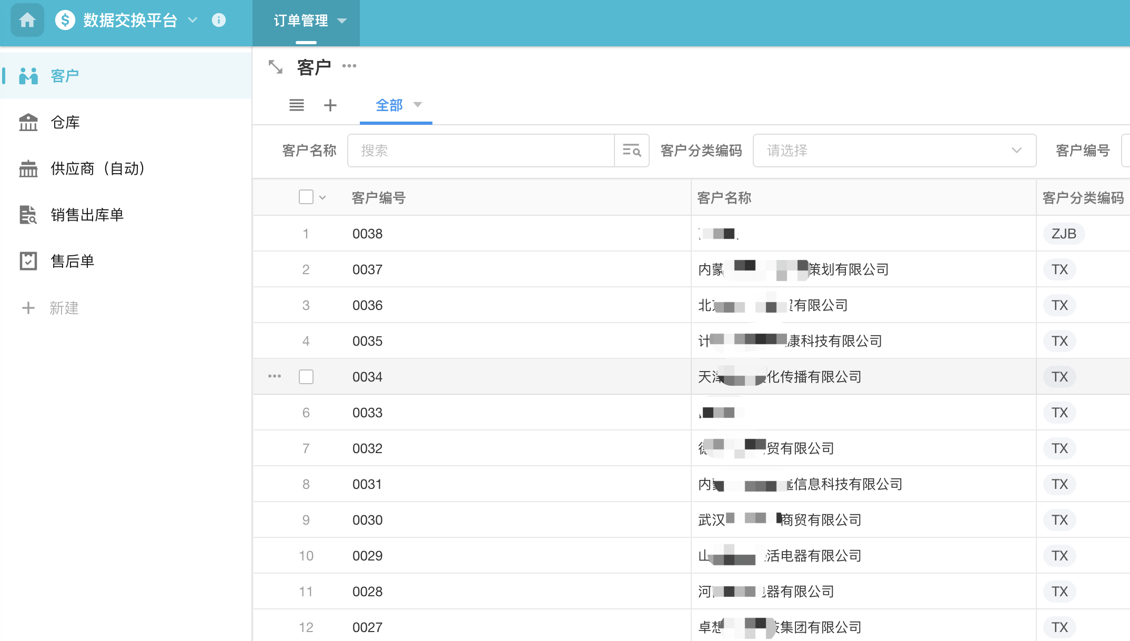Tick the checkbox for row 0034

(306, 377)
